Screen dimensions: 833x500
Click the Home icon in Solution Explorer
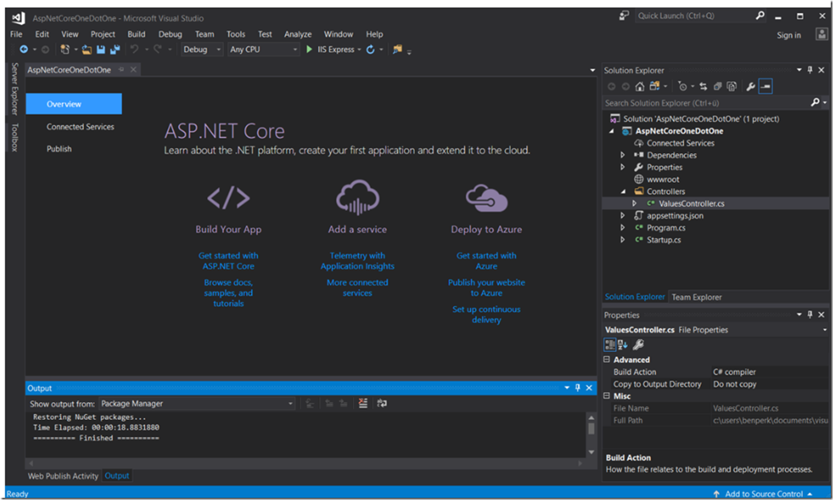(640, 86)
